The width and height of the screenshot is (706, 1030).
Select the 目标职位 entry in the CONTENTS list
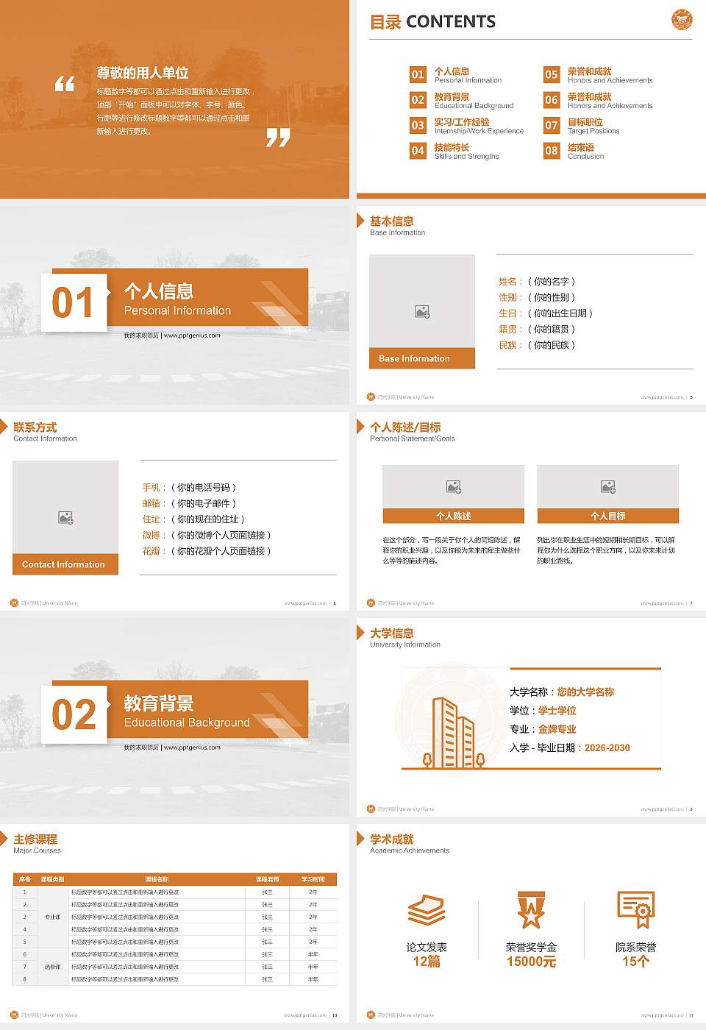596,126
